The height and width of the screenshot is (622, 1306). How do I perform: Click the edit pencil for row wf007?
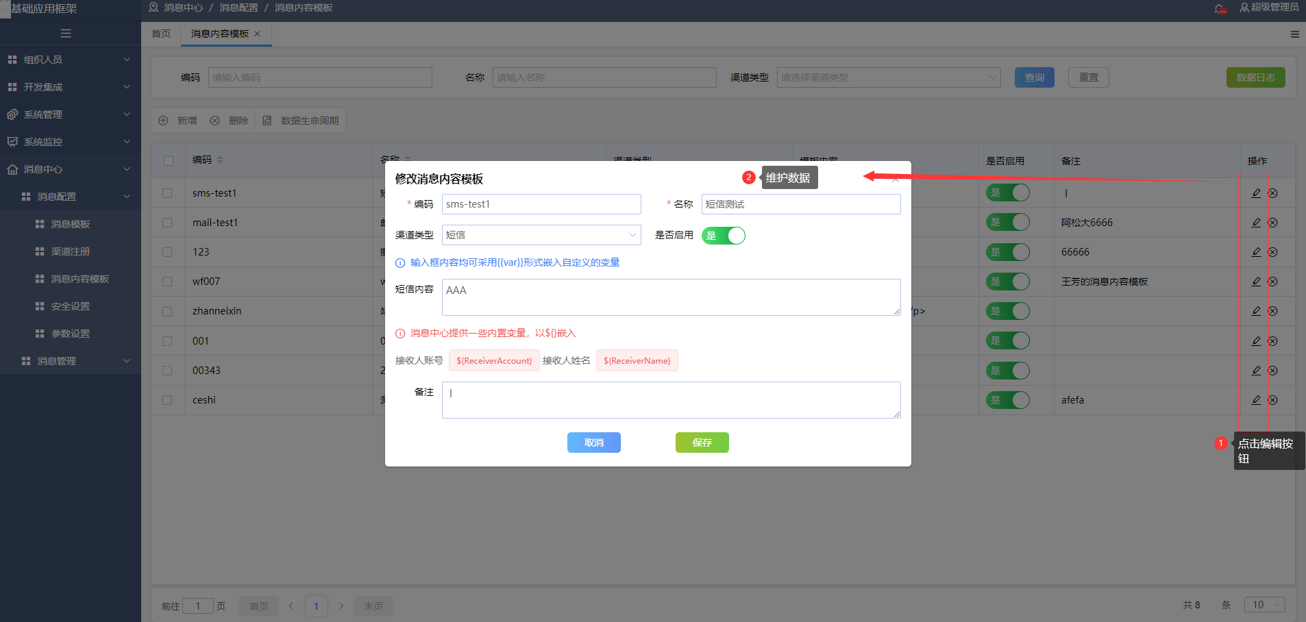coord(1256,282)
